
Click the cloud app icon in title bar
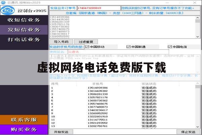point(3,2)
